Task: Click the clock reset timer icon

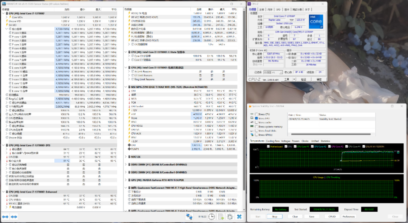Action: pyautogui.click(x=212, y=217)
